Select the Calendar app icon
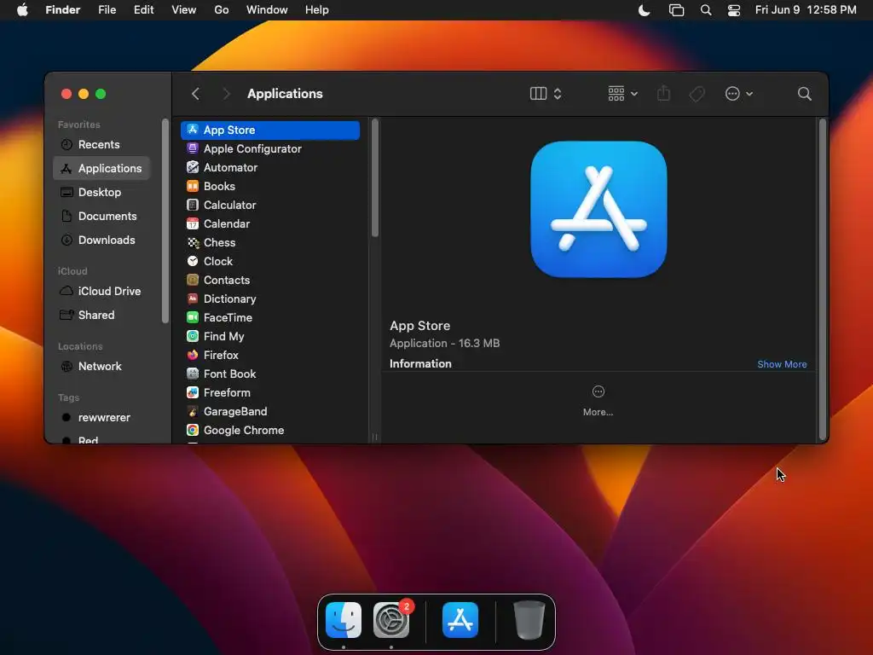The image size is (873, 655). point(193,224)
